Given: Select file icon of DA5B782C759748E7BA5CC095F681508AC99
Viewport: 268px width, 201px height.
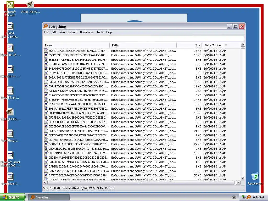Looking at the screenshot, I should 46,175.
